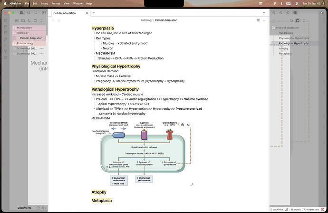Screen dimensions: 328x213
Task: Collapse all folders icon in explorer
Action: [41, 20]
